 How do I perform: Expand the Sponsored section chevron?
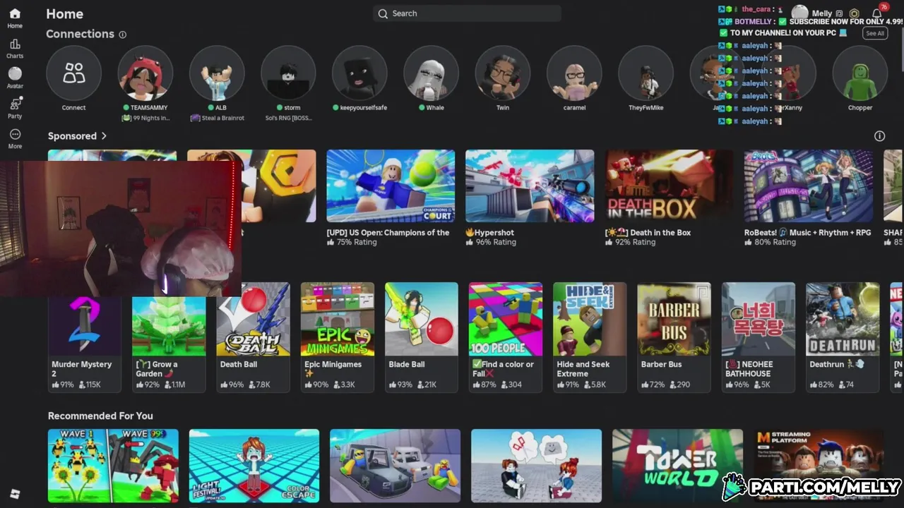(104, 136)
